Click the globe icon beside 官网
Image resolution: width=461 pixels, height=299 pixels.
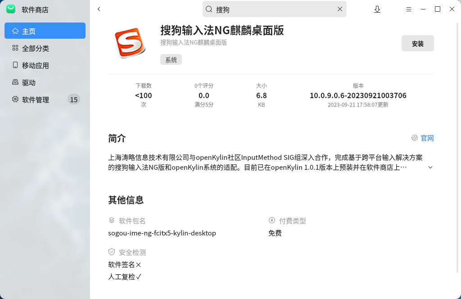pos(415,138)
